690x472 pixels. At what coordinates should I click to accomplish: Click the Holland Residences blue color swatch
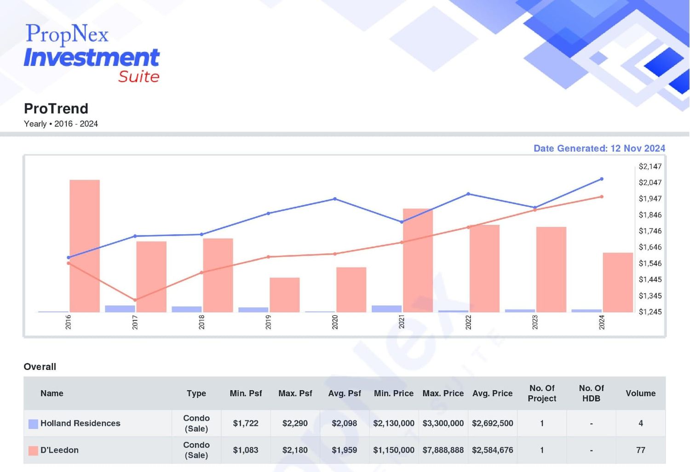pos(33,424)
